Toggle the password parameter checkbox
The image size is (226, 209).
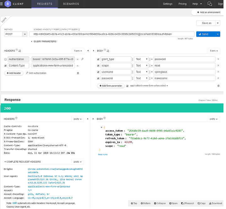(x=98, y=78)
